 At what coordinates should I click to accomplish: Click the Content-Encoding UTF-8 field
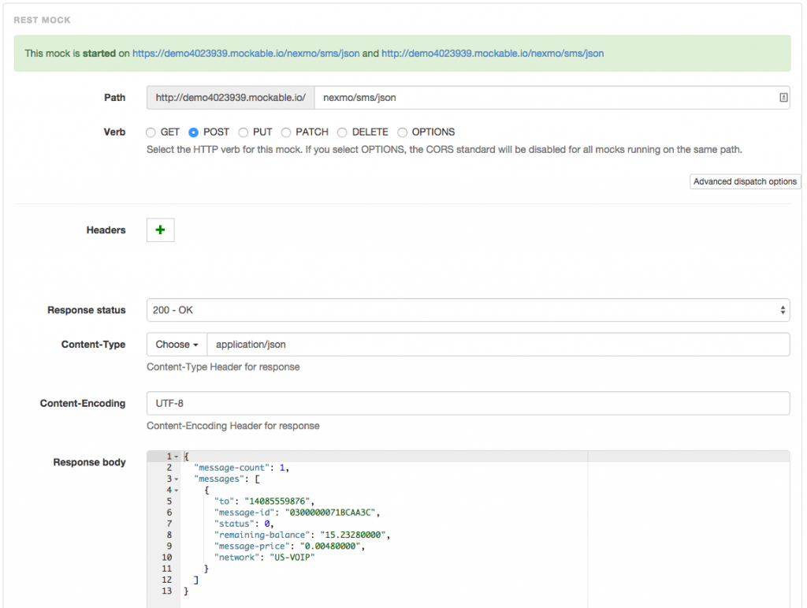pos(467,403)
